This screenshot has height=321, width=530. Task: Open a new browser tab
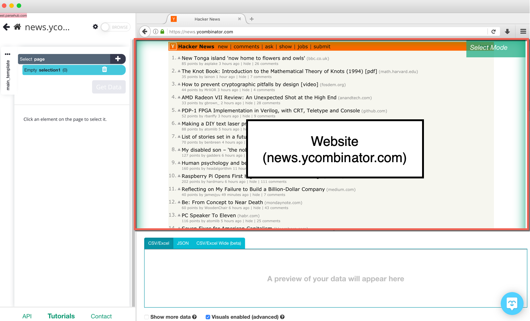[x=252, y=19]
